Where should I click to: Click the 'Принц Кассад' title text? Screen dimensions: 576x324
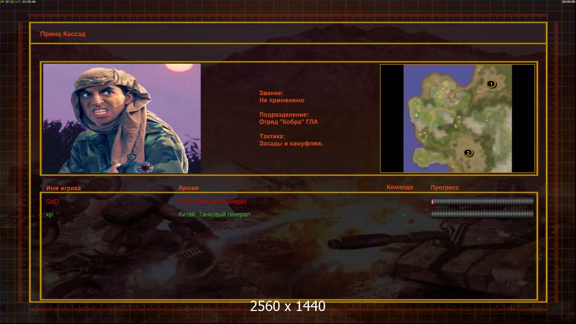pyautogui.click(x=63, y=34)
